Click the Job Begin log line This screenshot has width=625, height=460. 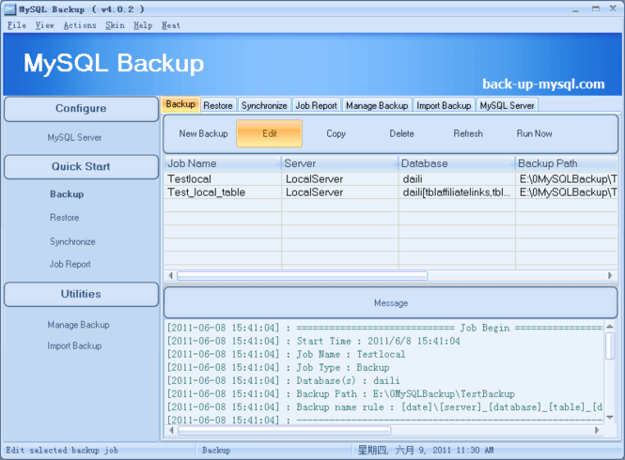tap(384, 329)
